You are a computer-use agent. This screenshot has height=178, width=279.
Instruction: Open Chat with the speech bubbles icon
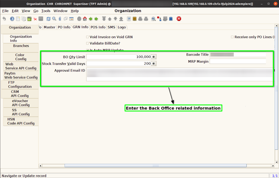click(x=66, y=19)
